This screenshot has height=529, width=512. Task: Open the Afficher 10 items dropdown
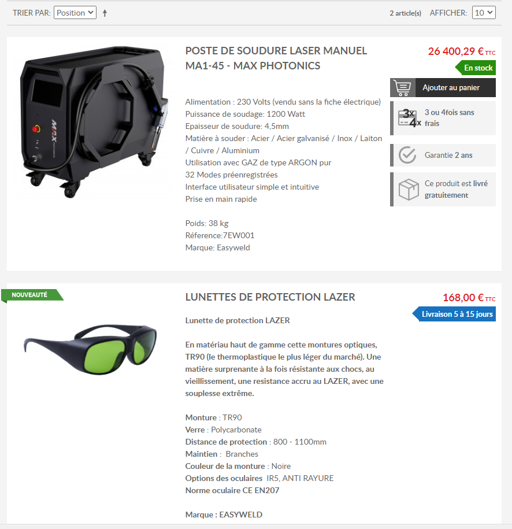click(484, 13)
